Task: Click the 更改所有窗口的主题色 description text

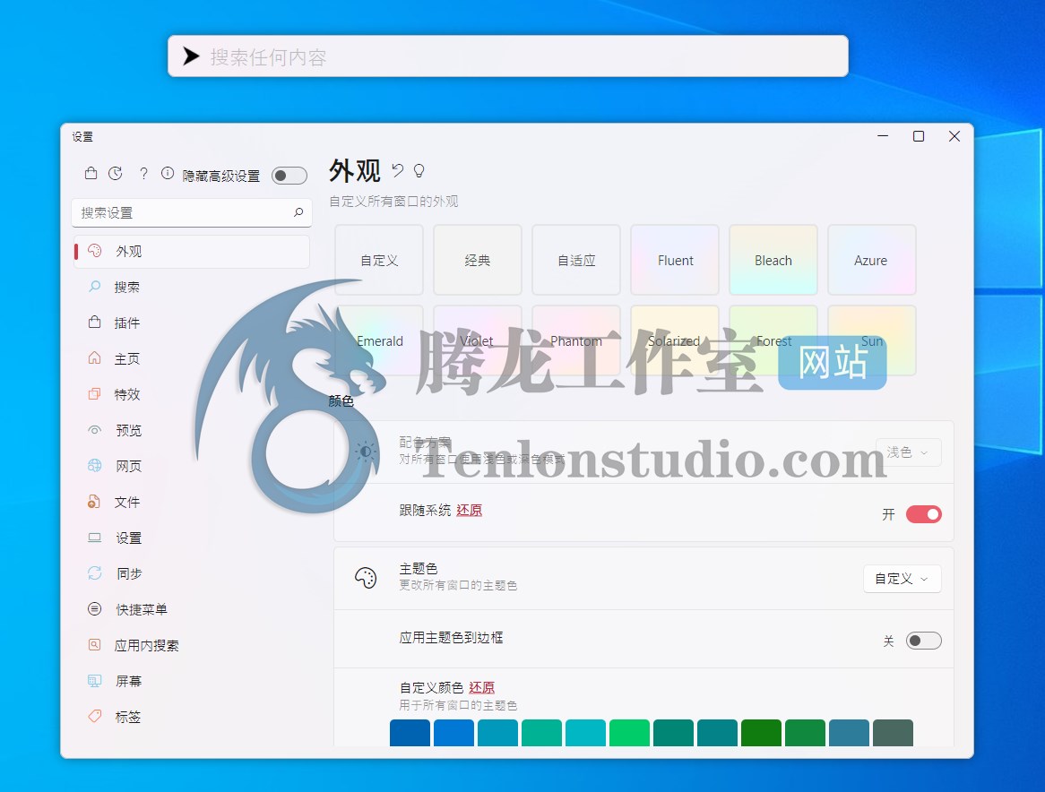Action: pyautogui.click(x=458, y=586)
